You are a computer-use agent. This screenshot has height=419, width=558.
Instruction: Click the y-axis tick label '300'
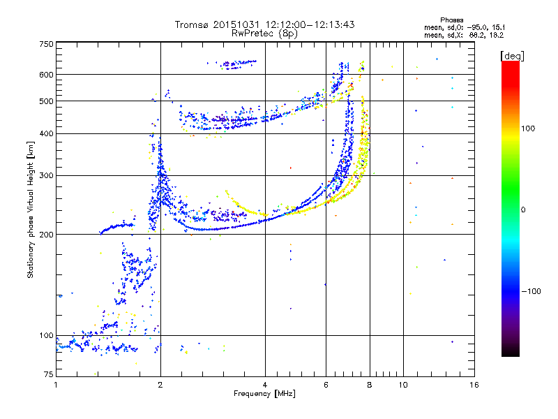(x=46, y=176)
